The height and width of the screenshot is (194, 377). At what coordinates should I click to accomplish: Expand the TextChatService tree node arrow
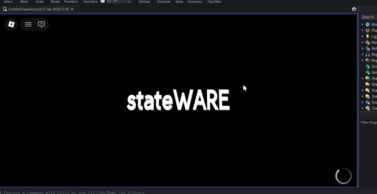tap(363, 108)
